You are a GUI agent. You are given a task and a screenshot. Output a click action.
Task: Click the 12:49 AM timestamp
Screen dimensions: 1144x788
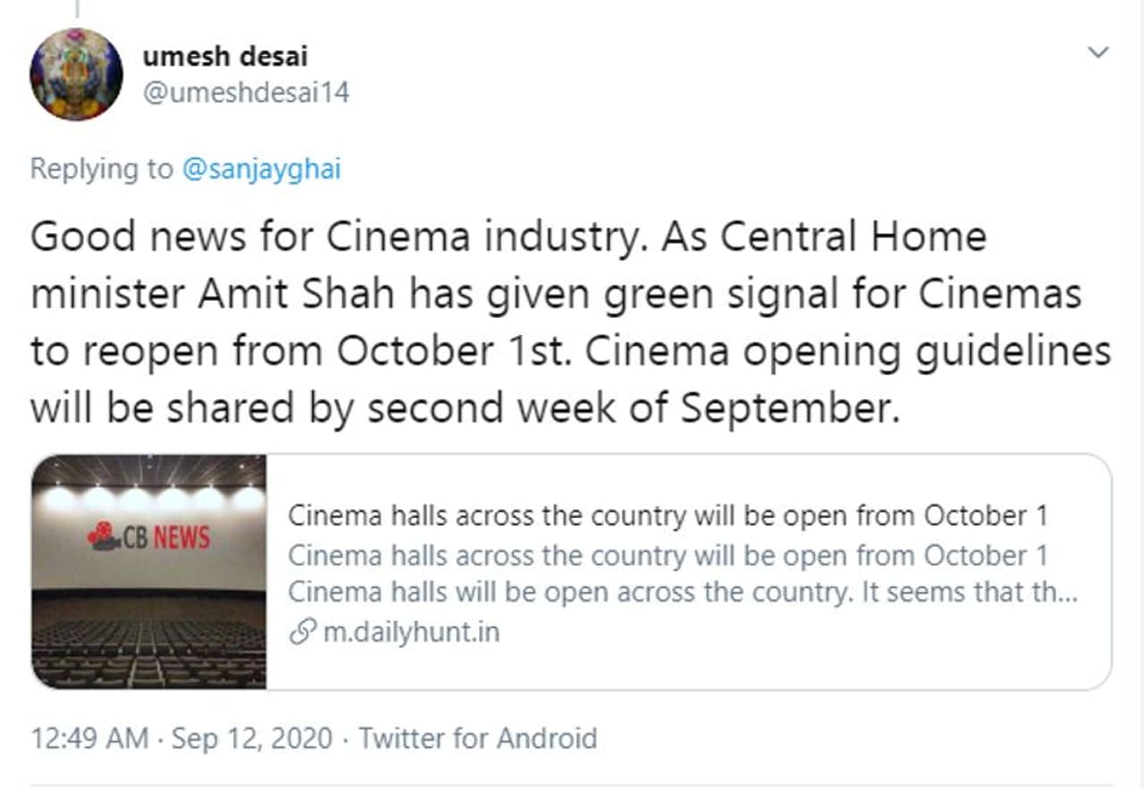coord(89,739)
